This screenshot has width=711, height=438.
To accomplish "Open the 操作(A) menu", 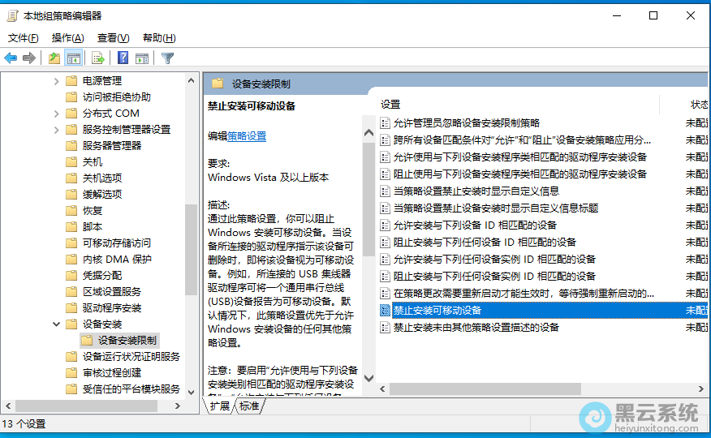I will pos(67,38).
